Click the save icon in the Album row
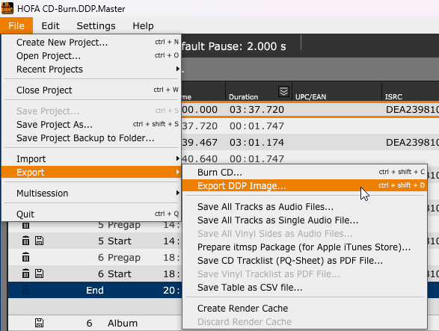The height and width of the screenshot is (331, 439). [39, 323]
